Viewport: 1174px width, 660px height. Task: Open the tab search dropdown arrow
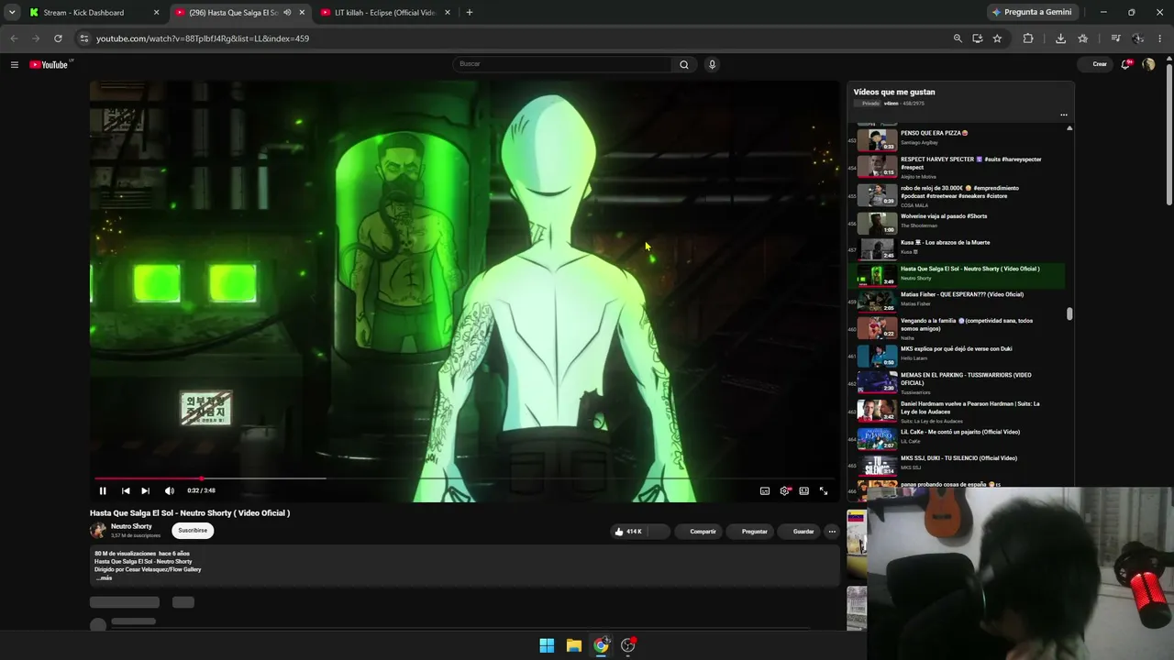point(12,13)
